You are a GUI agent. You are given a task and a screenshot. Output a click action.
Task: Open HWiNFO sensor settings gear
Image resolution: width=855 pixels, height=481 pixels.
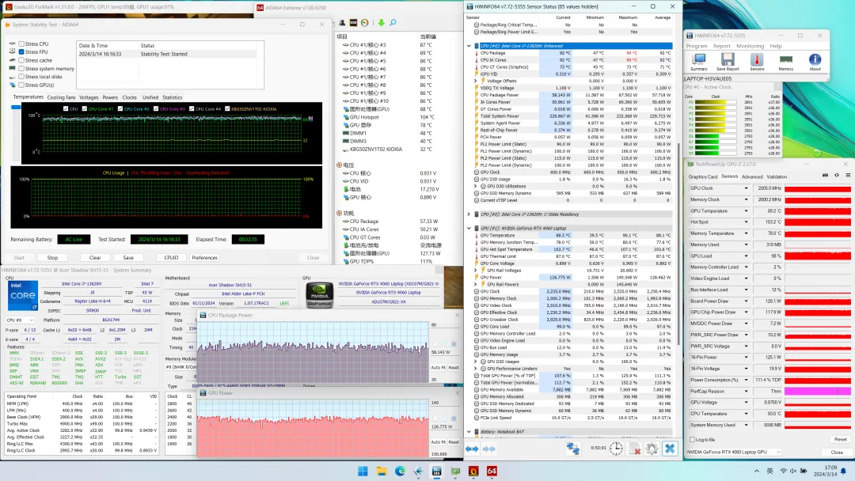(x=652, y=449)
